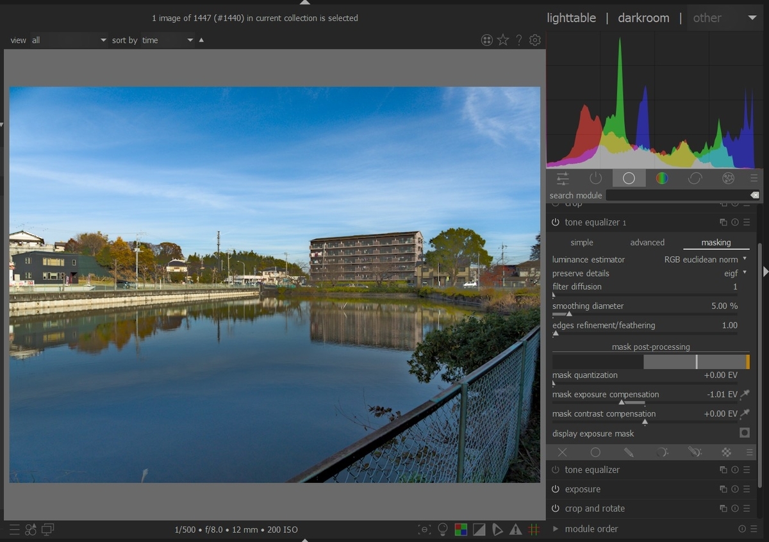Viewport: 769px width, 542px height.
Task: Clear the search module field
Action: click(754, 195)
